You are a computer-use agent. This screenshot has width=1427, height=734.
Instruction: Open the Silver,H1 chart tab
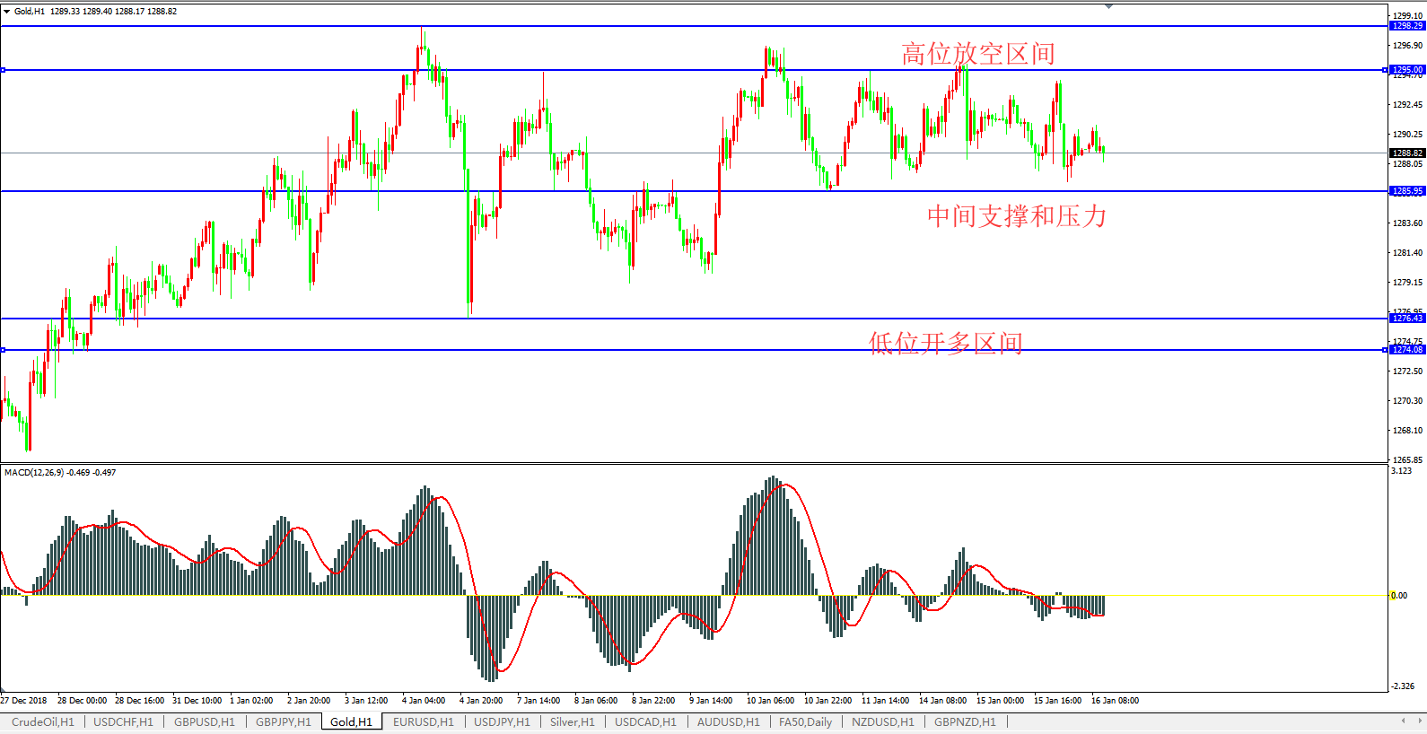[572, 722]
